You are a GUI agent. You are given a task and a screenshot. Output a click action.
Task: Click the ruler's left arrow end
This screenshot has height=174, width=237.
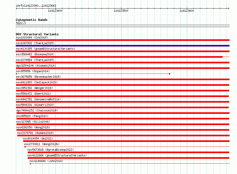coord(17,9)
